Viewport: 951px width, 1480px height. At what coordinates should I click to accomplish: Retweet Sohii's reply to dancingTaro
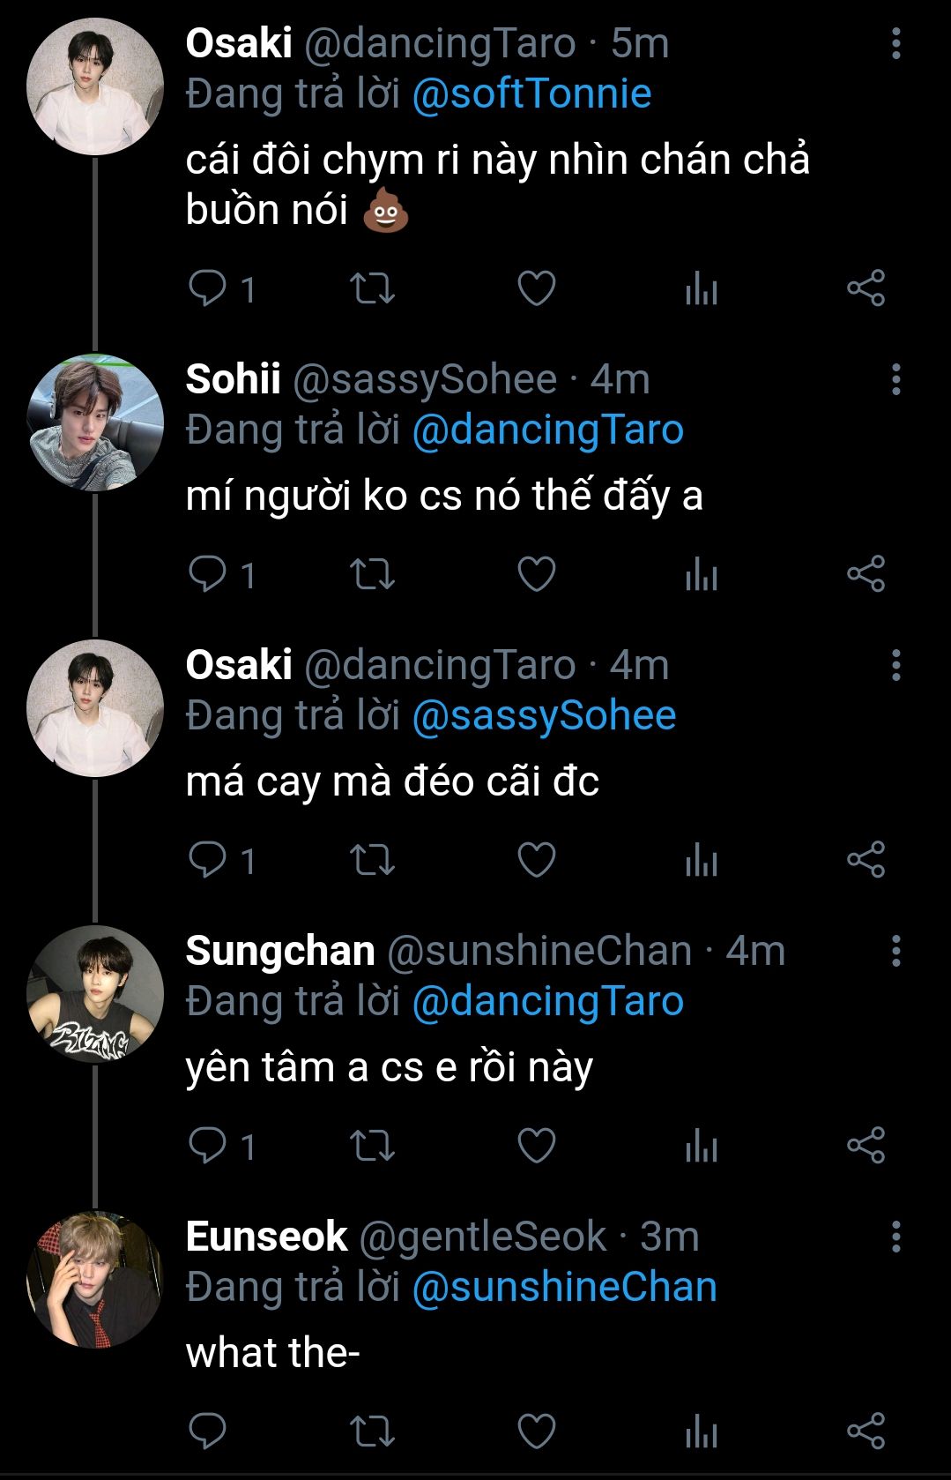click(372, 574)
